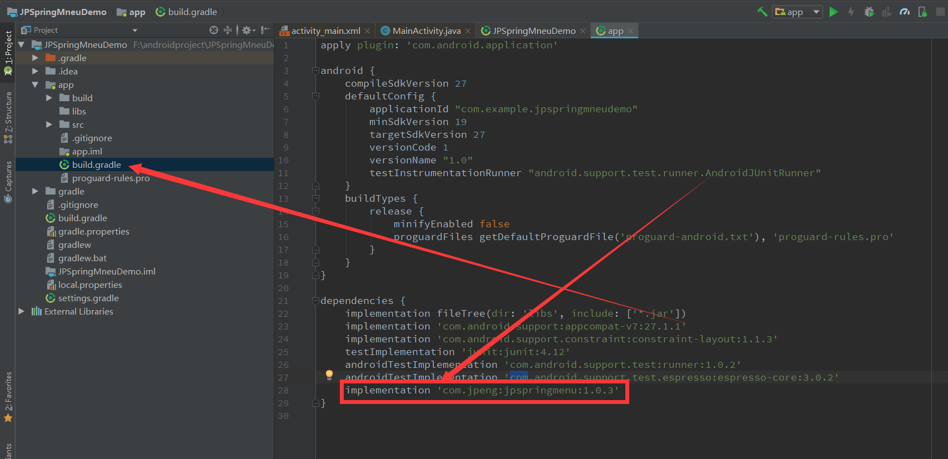
Task: Click the grey Stop square icon
Action: point(940,12)
